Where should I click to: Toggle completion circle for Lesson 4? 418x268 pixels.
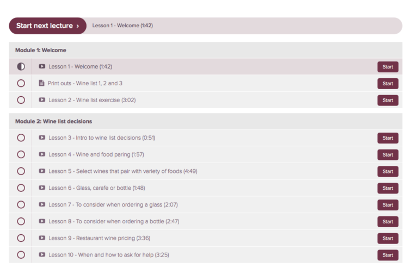coord(21,154)
